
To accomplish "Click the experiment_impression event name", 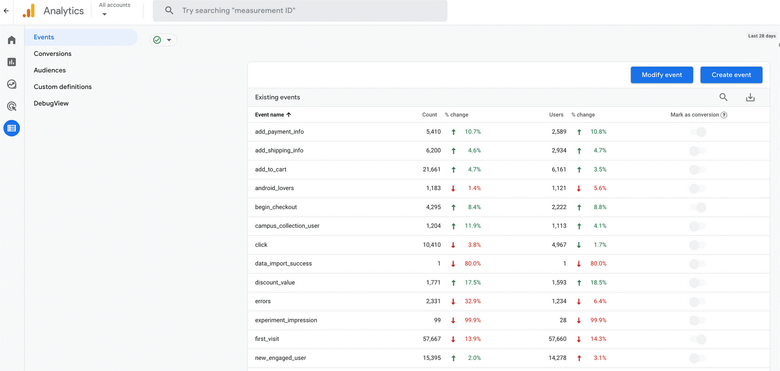I will [x=286, y=320].
